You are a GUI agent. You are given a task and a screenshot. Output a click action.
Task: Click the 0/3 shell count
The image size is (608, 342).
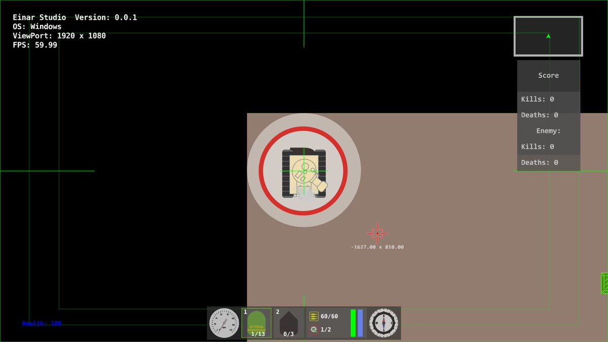pos(289,334)
